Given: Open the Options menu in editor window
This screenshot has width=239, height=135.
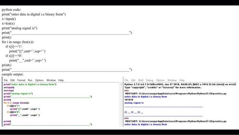Looking at the screenshot, I should pos(40,80).
